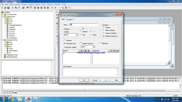Open the Visibility dropdown

coord(77,35)
